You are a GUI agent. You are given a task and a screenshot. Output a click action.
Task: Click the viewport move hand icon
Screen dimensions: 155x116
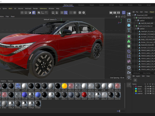click(x=116, y=16)
